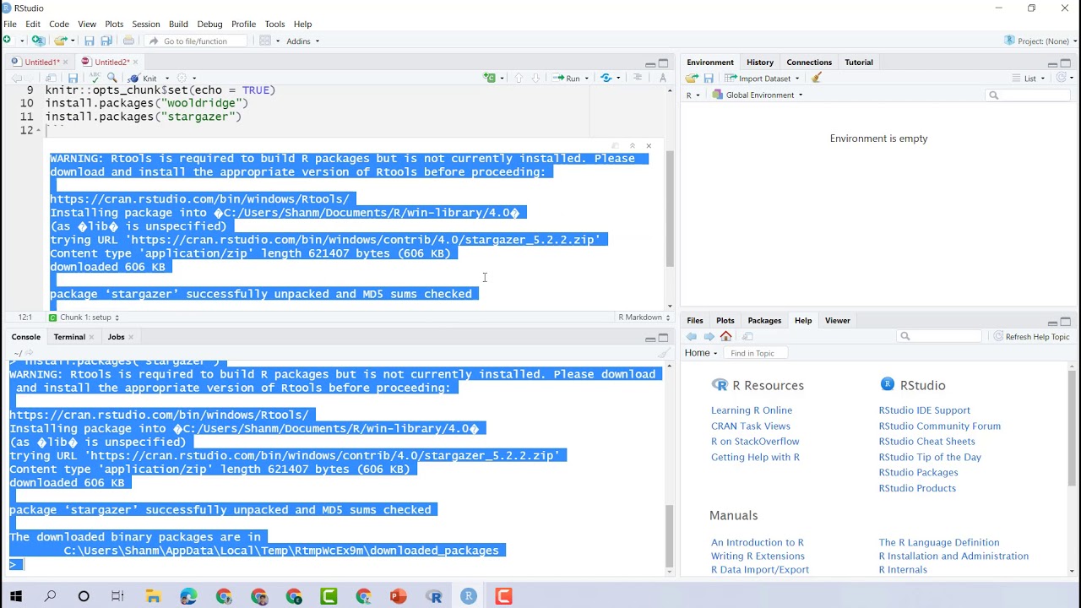Screen dimensions: 1081x608
Task: Click the create project icon in main toolbar
Action: [x=37, y=41]
